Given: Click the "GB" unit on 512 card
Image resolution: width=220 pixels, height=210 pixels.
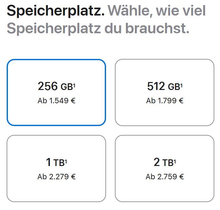Looking at the screenshot, I should click(x=174, y=87).
